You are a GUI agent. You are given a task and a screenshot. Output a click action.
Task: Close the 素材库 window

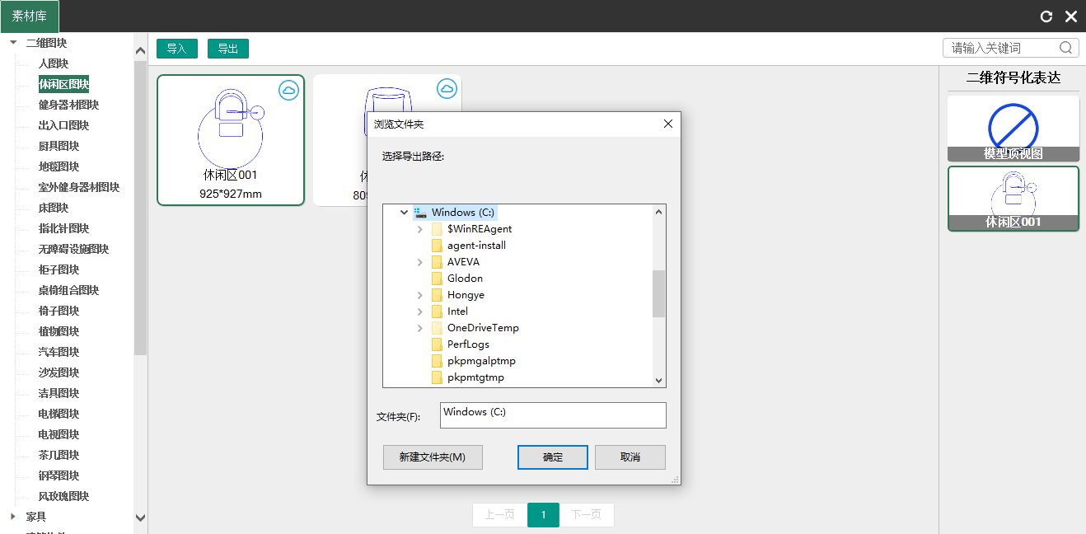(1071, 16)
